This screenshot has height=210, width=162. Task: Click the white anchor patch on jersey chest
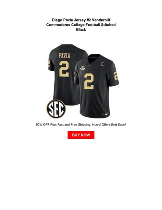click(83, 68)
